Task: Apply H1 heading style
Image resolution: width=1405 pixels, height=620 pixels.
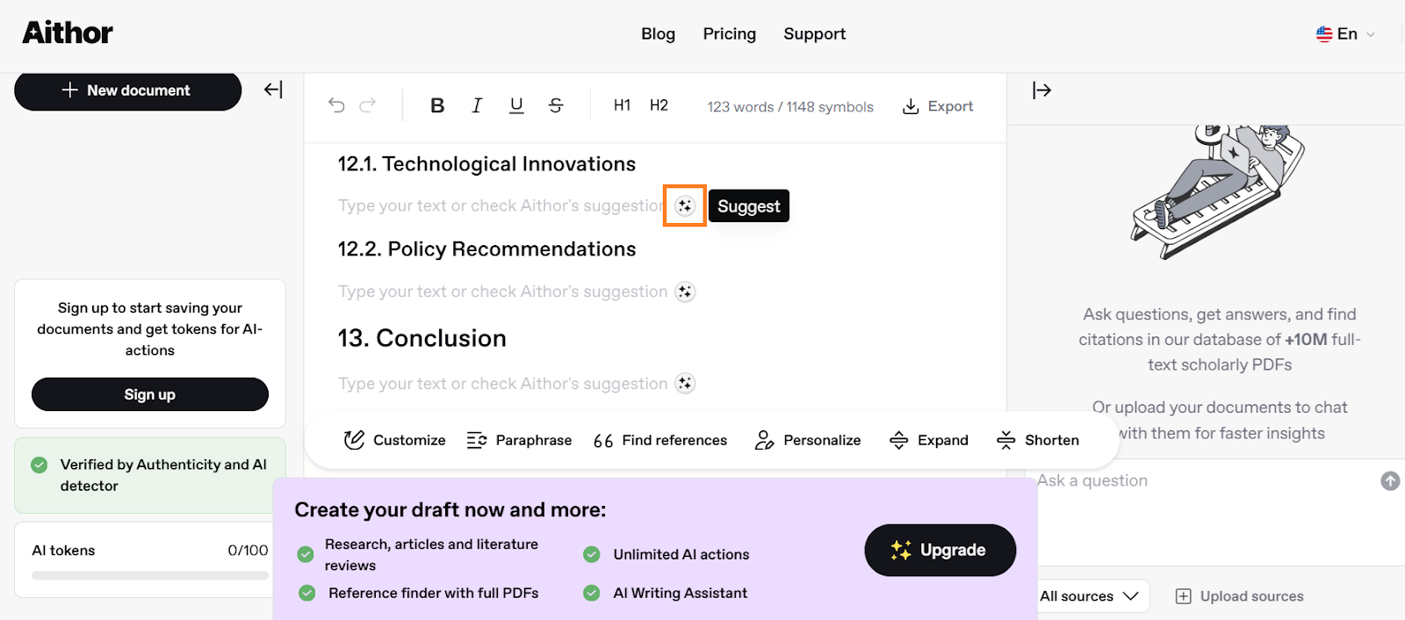Action: pyautogui.click(x=622, y=105)
